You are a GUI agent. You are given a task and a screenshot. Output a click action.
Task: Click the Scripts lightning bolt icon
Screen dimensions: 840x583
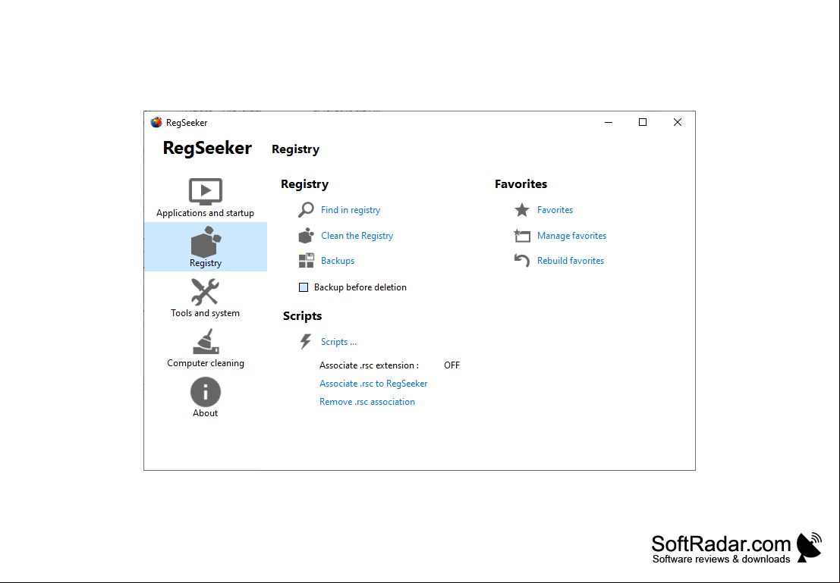coord(305,342)
